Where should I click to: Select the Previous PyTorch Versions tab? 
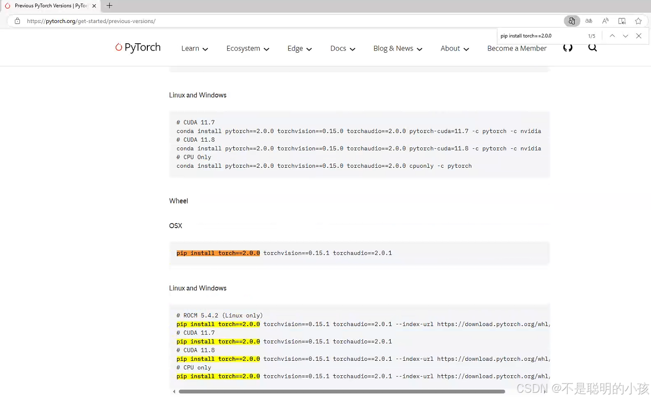pos(50,6)
